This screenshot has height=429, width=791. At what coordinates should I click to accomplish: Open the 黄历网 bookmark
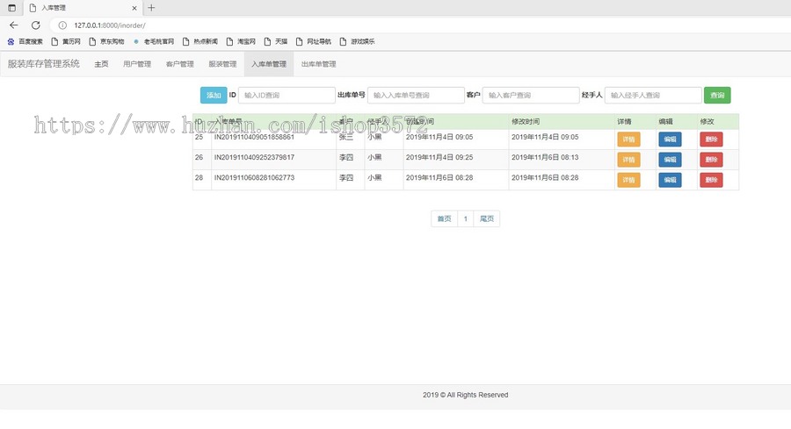click(66, 41)
